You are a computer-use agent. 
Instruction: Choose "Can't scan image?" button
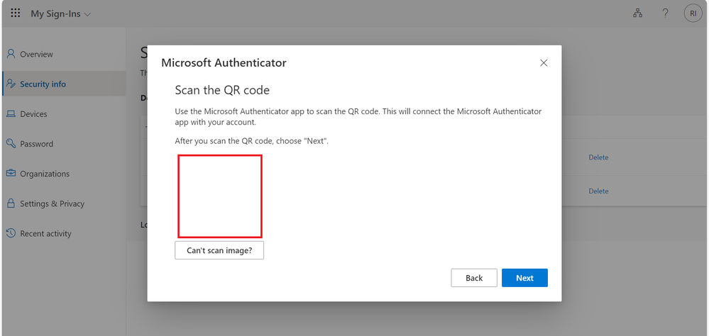(x=219, y=250)
